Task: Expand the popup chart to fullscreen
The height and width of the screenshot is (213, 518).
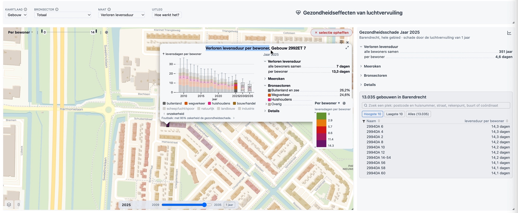Action: [347, 48]
